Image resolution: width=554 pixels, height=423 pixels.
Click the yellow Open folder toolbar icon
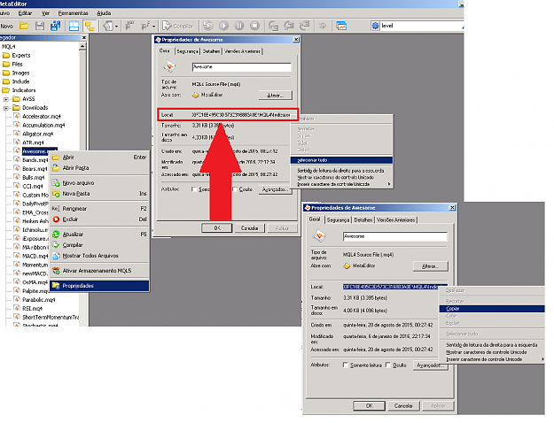[x=24, y=26]
